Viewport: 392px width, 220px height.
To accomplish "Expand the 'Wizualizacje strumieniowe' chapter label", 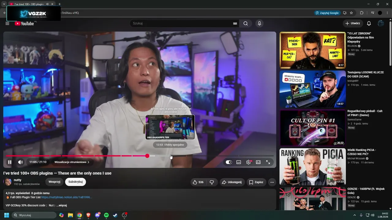I will click(72, 162).
